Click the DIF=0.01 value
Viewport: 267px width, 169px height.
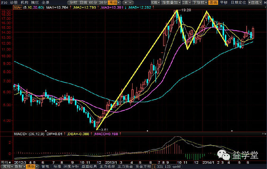[55, 134]
